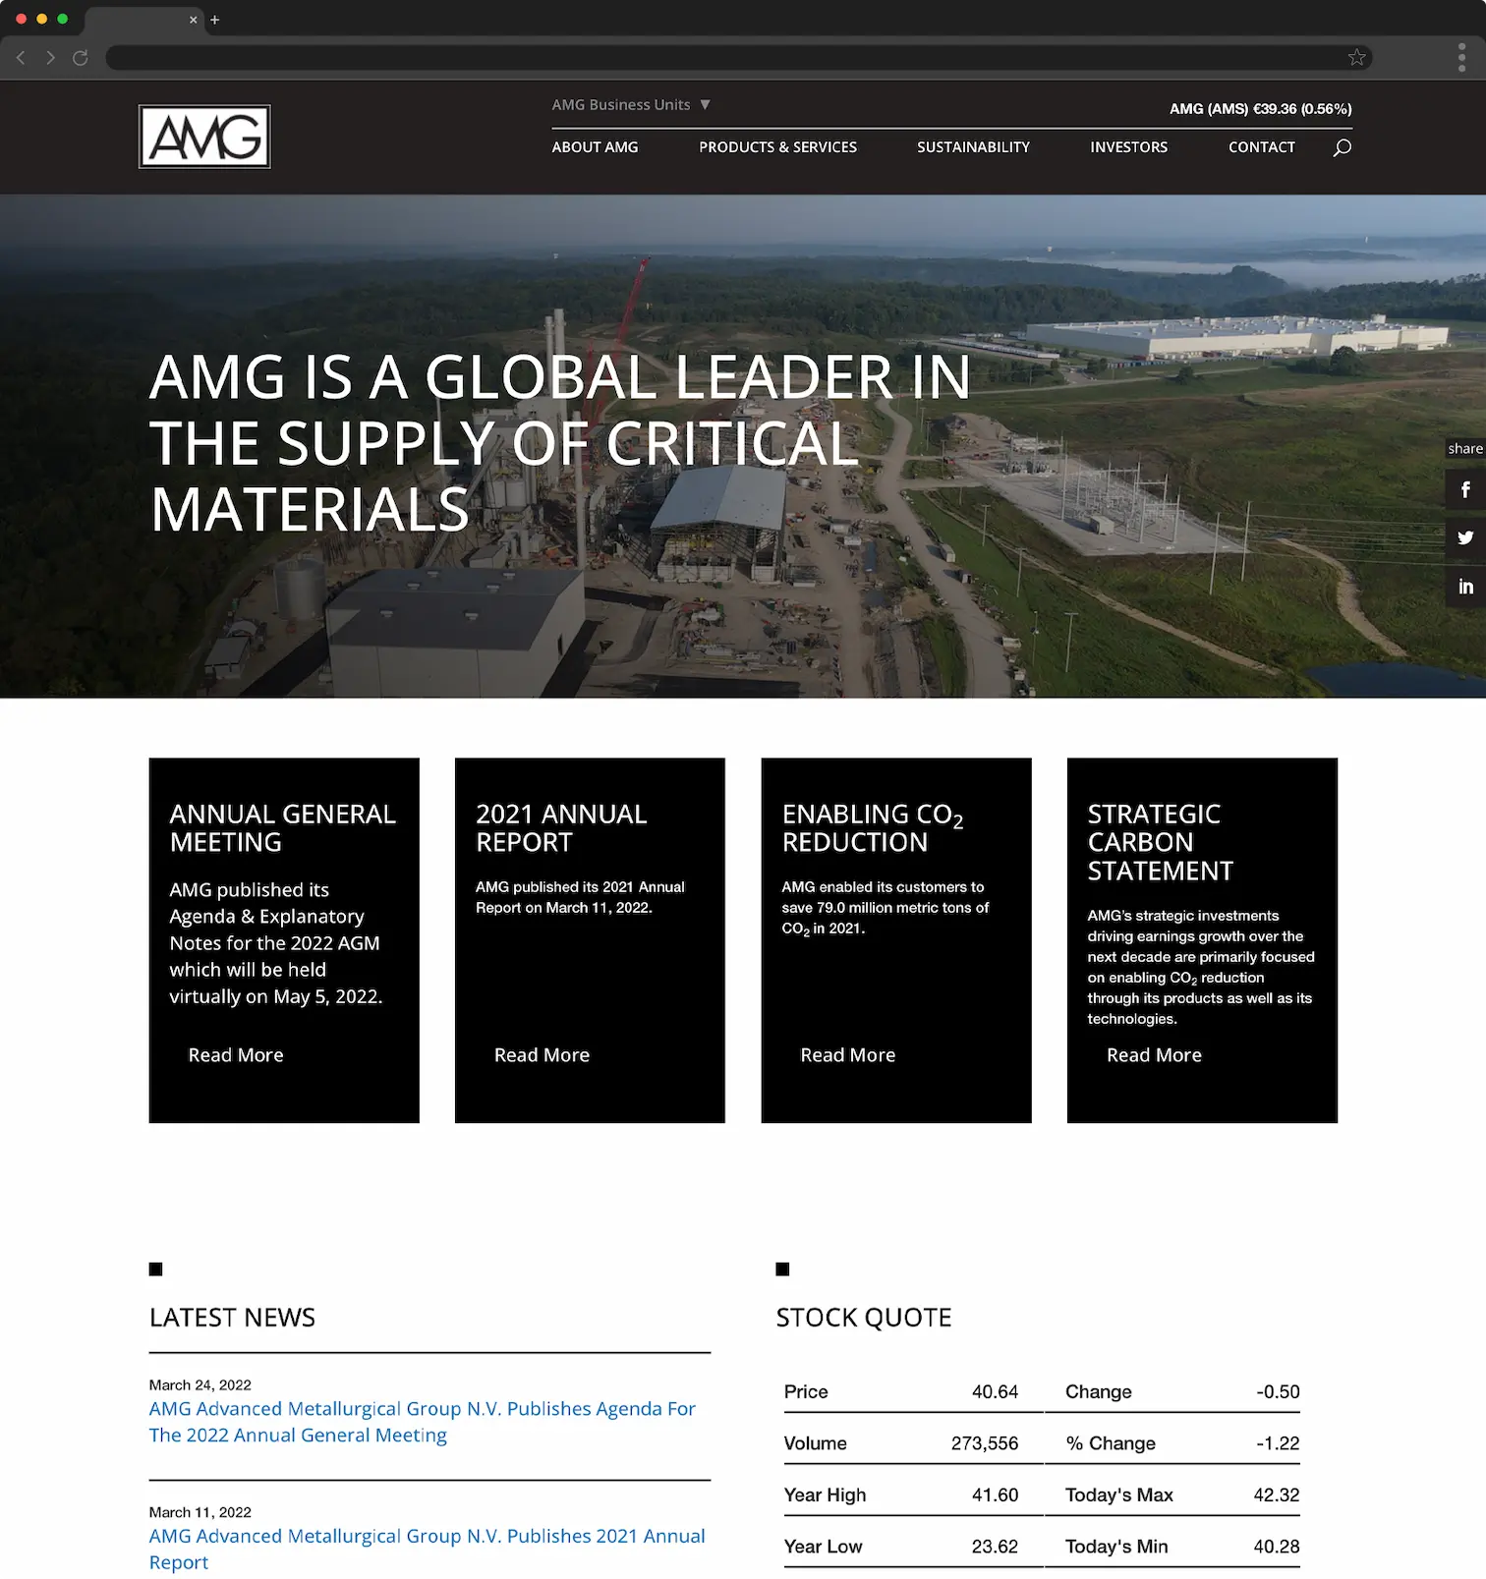Open the Sustainability menu
The width and height of the screenshot is (1486, 1579).
coord(973,147)
